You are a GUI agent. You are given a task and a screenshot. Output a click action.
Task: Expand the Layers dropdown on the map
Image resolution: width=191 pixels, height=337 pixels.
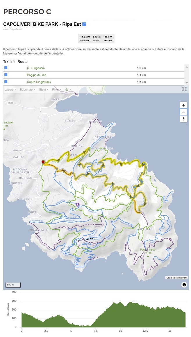10,89
